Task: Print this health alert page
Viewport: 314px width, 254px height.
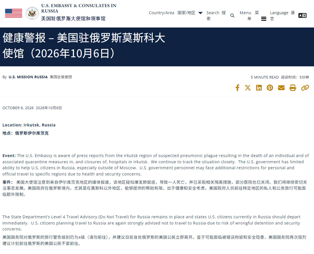Action: (293, 88)
